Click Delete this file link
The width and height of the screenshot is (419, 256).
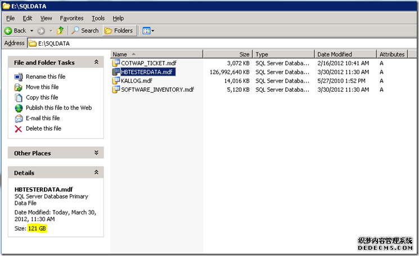(x=44, y=128)
